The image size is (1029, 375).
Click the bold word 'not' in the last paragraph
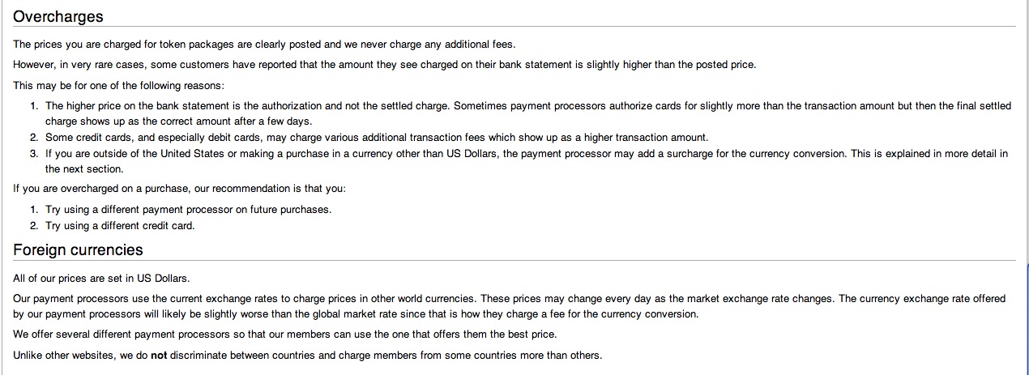pyautogui.click(x=159, y=355)
